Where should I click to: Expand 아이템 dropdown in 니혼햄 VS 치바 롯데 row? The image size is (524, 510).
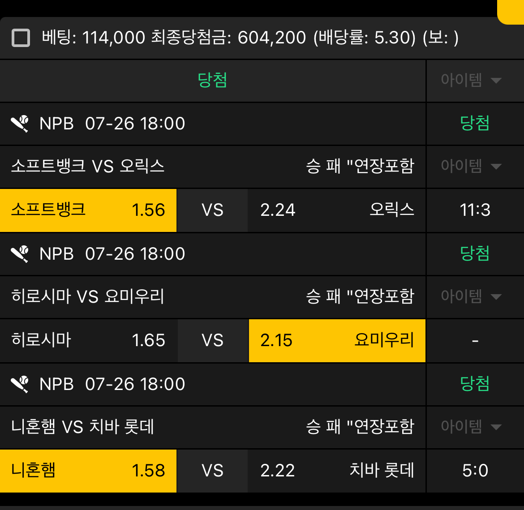coord(471,427)
